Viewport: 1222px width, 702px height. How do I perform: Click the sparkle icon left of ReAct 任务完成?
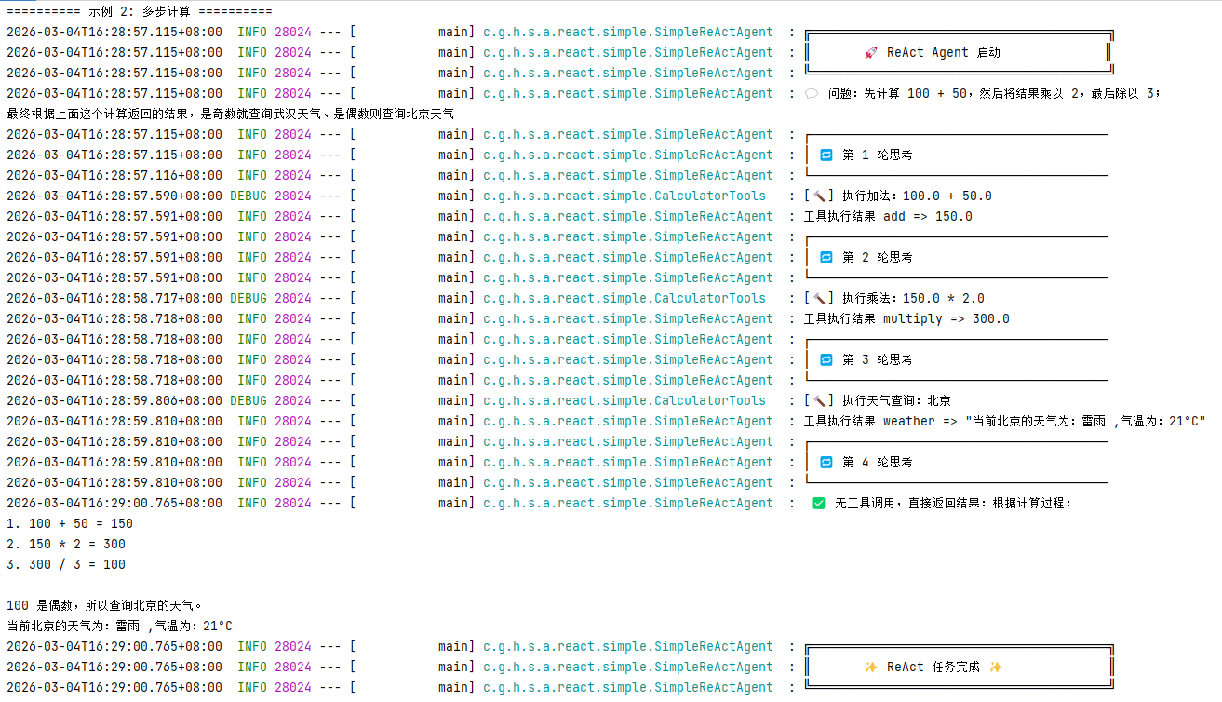point(870,668)
